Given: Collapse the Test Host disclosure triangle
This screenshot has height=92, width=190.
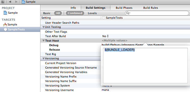Looking at the screenshot, I should coord(43,41).
